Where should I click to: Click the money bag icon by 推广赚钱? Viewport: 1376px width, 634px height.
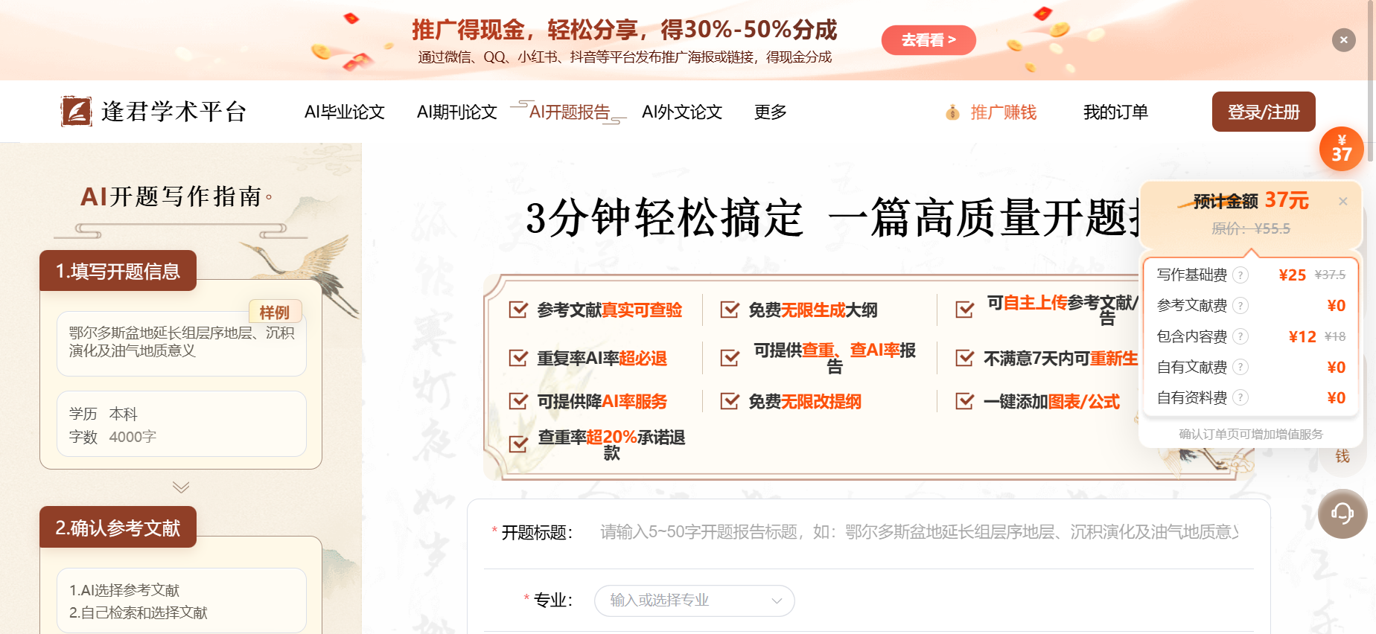[952, 112]
